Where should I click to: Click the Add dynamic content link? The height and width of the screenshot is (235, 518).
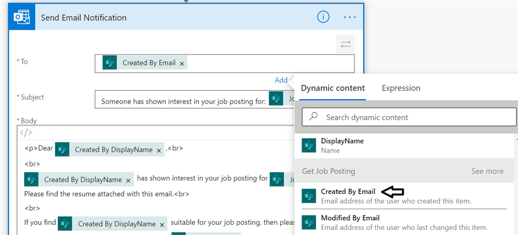pos(284,80)
